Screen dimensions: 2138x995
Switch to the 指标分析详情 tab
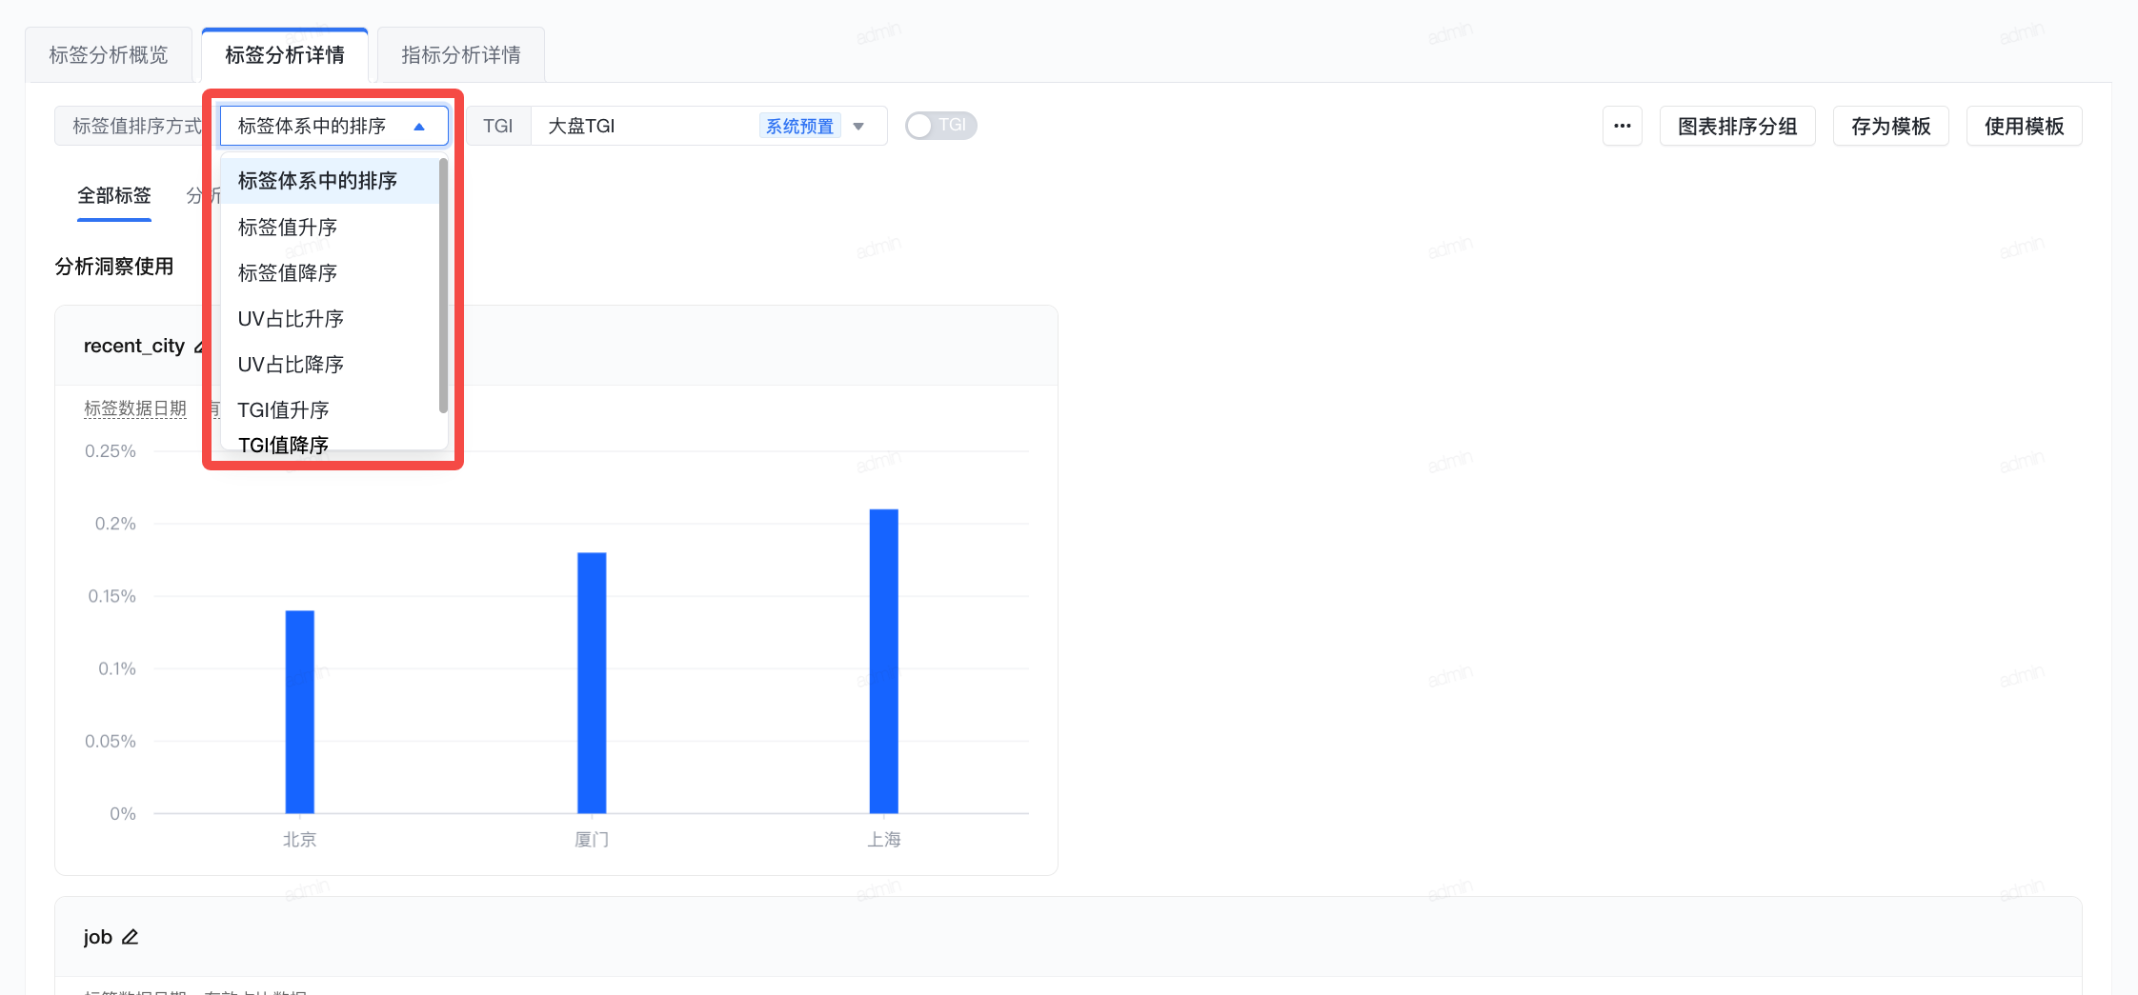[x=461, y=55]
